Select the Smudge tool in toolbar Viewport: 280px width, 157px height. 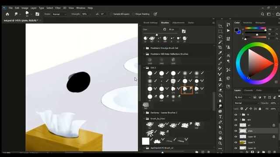coord(220,106)
